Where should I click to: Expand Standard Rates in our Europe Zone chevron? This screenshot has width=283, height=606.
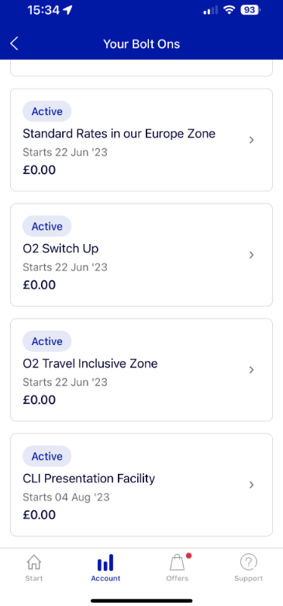[251, 140]
